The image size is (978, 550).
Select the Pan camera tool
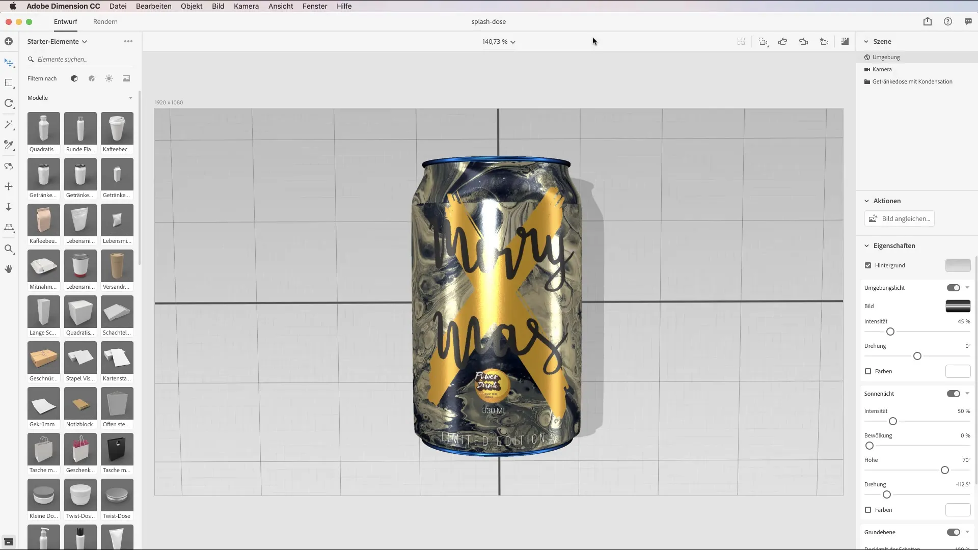[x=9, y=186]
